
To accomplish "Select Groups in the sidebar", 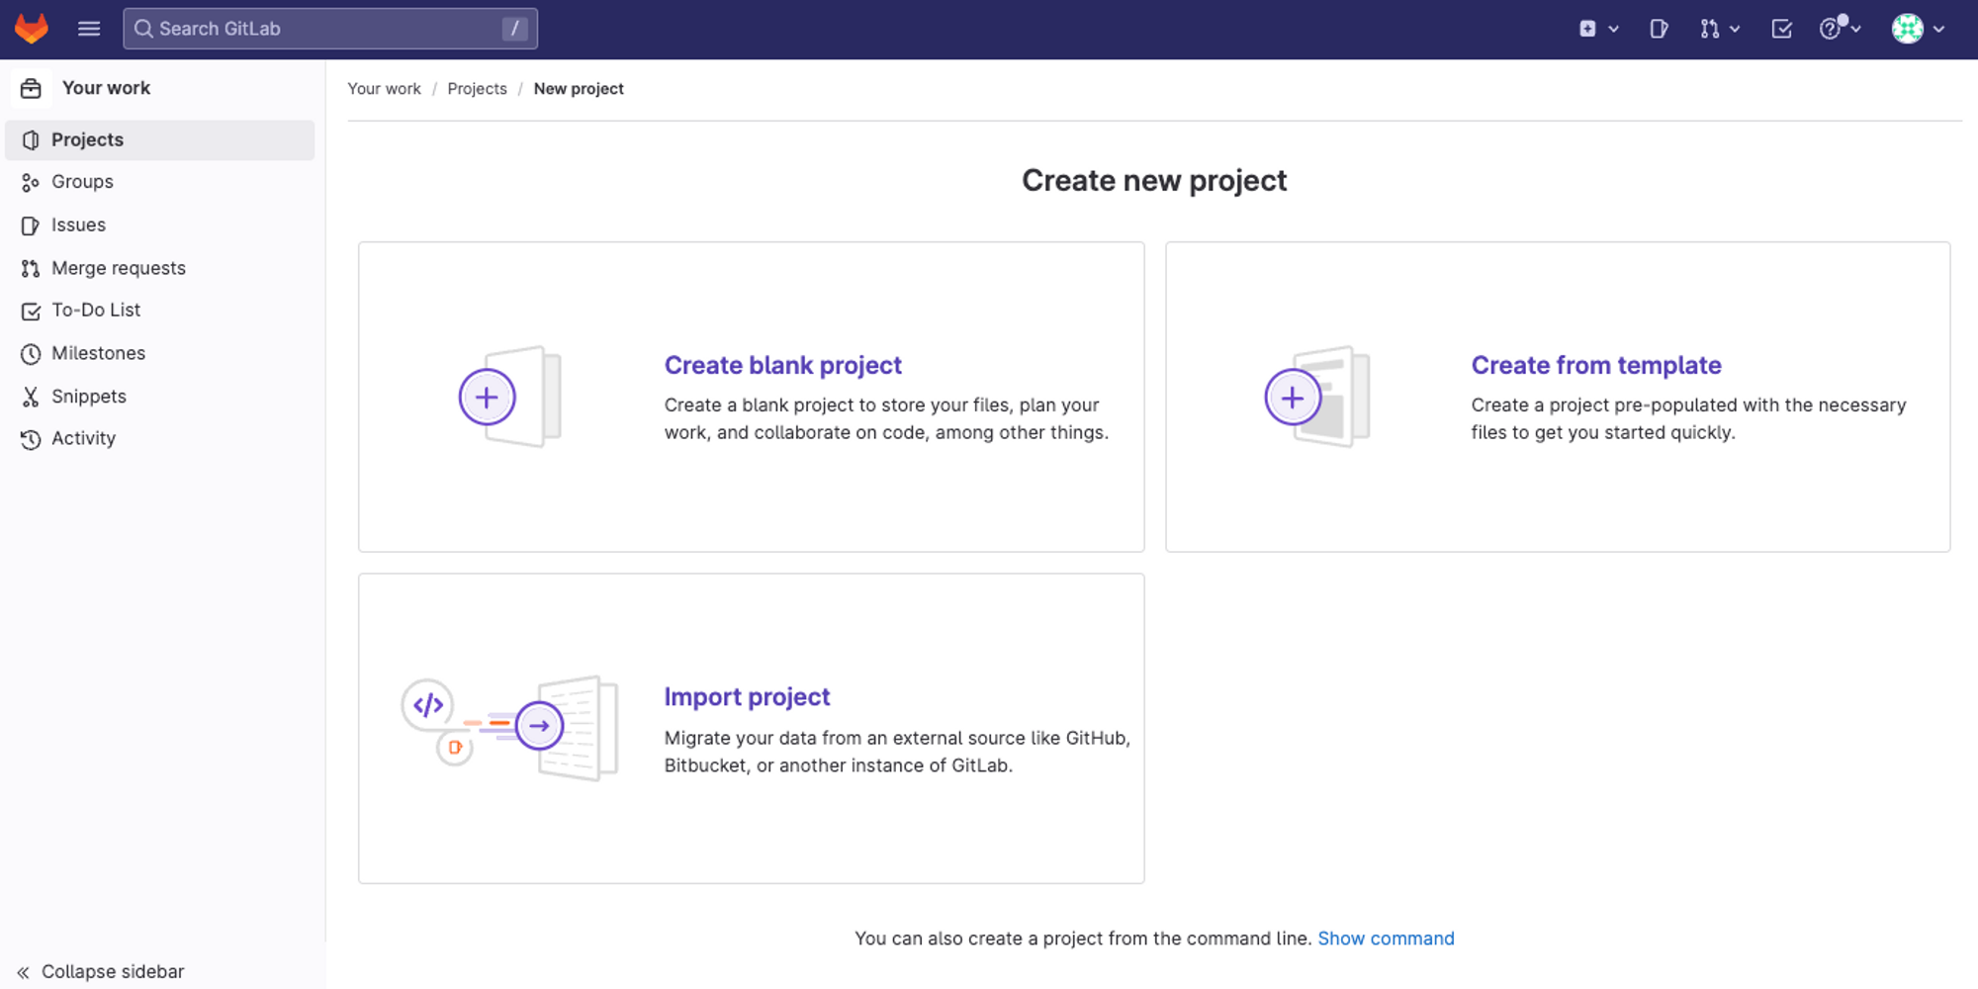I will tap(160, 182).
